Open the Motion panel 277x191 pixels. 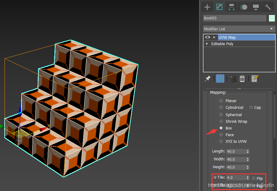[x=244, y=7]
